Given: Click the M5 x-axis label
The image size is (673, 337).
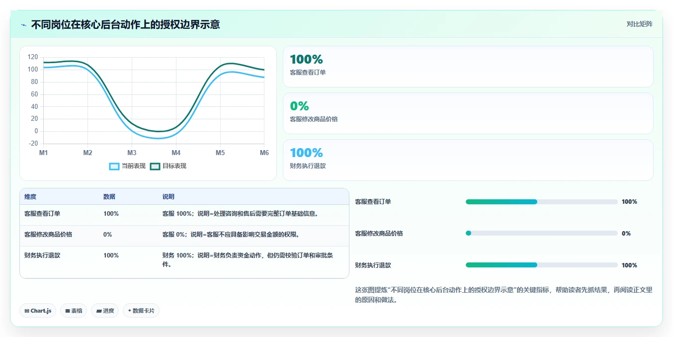Looking at the screenshot, I should (220, 153).
